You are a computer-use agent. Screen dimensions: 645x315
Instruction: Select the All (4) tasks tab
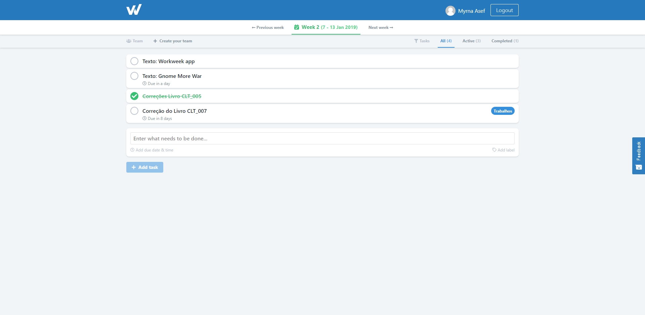pos(446,41)
